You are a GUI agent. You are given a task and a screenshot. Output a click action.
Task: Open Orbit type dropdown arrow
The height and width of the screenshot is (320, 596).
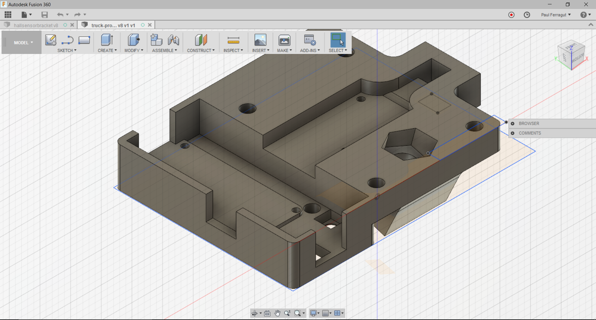260,313
